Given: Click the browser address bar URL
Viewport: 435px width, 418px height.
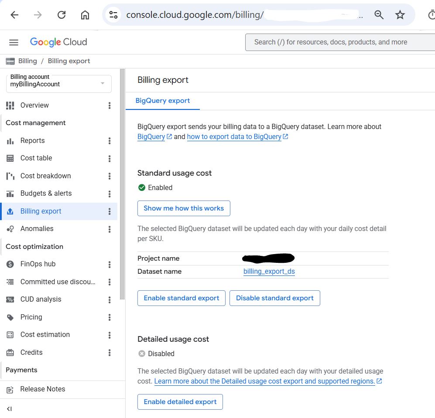Looking at the screenshot, I should pyautogui.click(x=195, y=15).
